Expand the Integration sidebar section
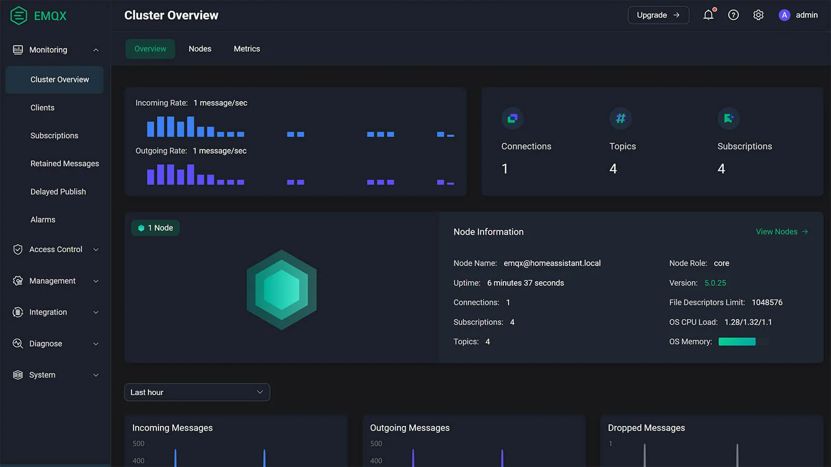 click(55, 312)
